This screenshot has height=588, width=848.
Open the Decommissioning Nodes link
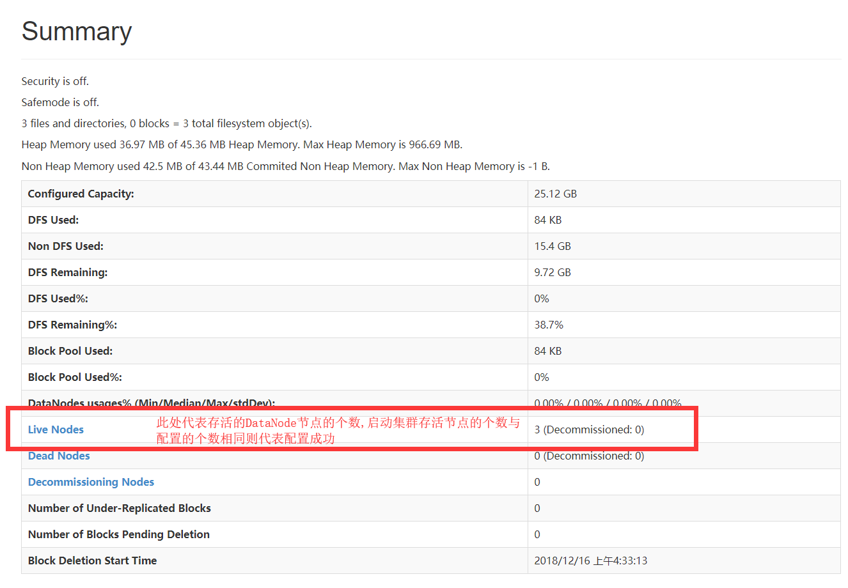click(x=91, y=482)
